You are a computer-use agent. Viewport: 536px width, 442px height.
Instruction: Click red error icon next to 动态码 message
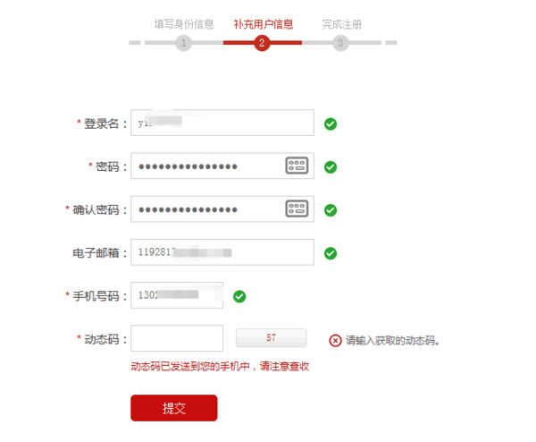[335, 341]
